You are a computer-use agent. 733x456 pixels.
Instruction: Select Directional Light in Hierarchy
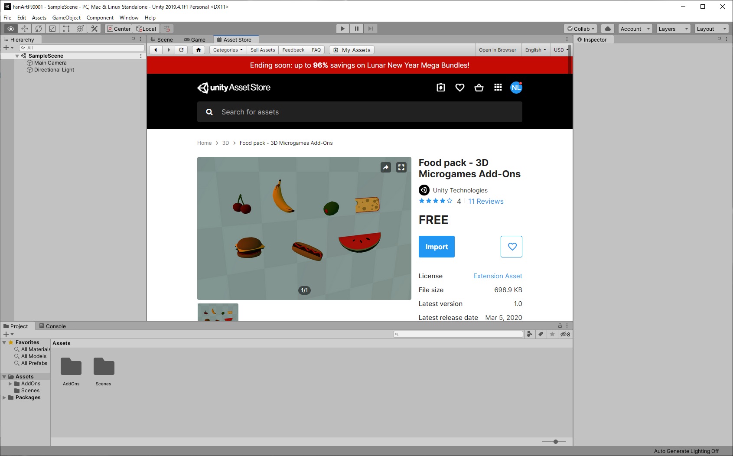point(54,70)
